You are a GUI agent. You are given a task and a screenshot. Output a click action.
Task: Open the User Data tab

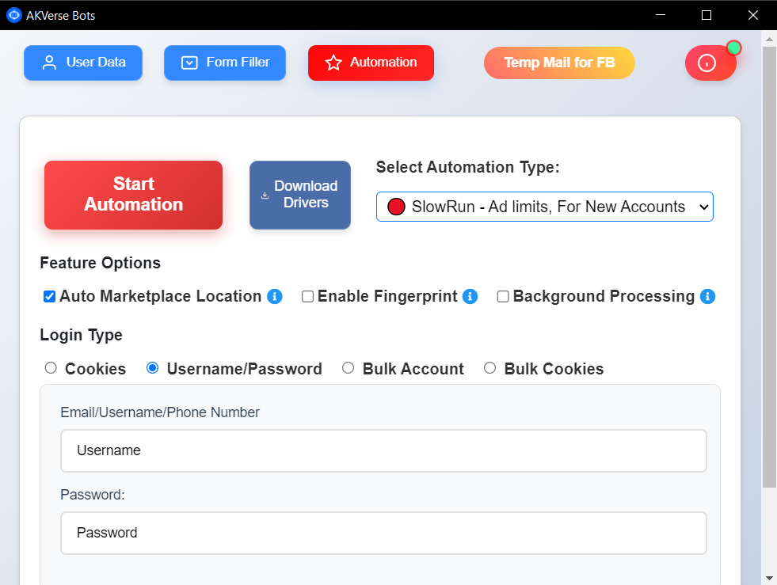coord(83,63)
